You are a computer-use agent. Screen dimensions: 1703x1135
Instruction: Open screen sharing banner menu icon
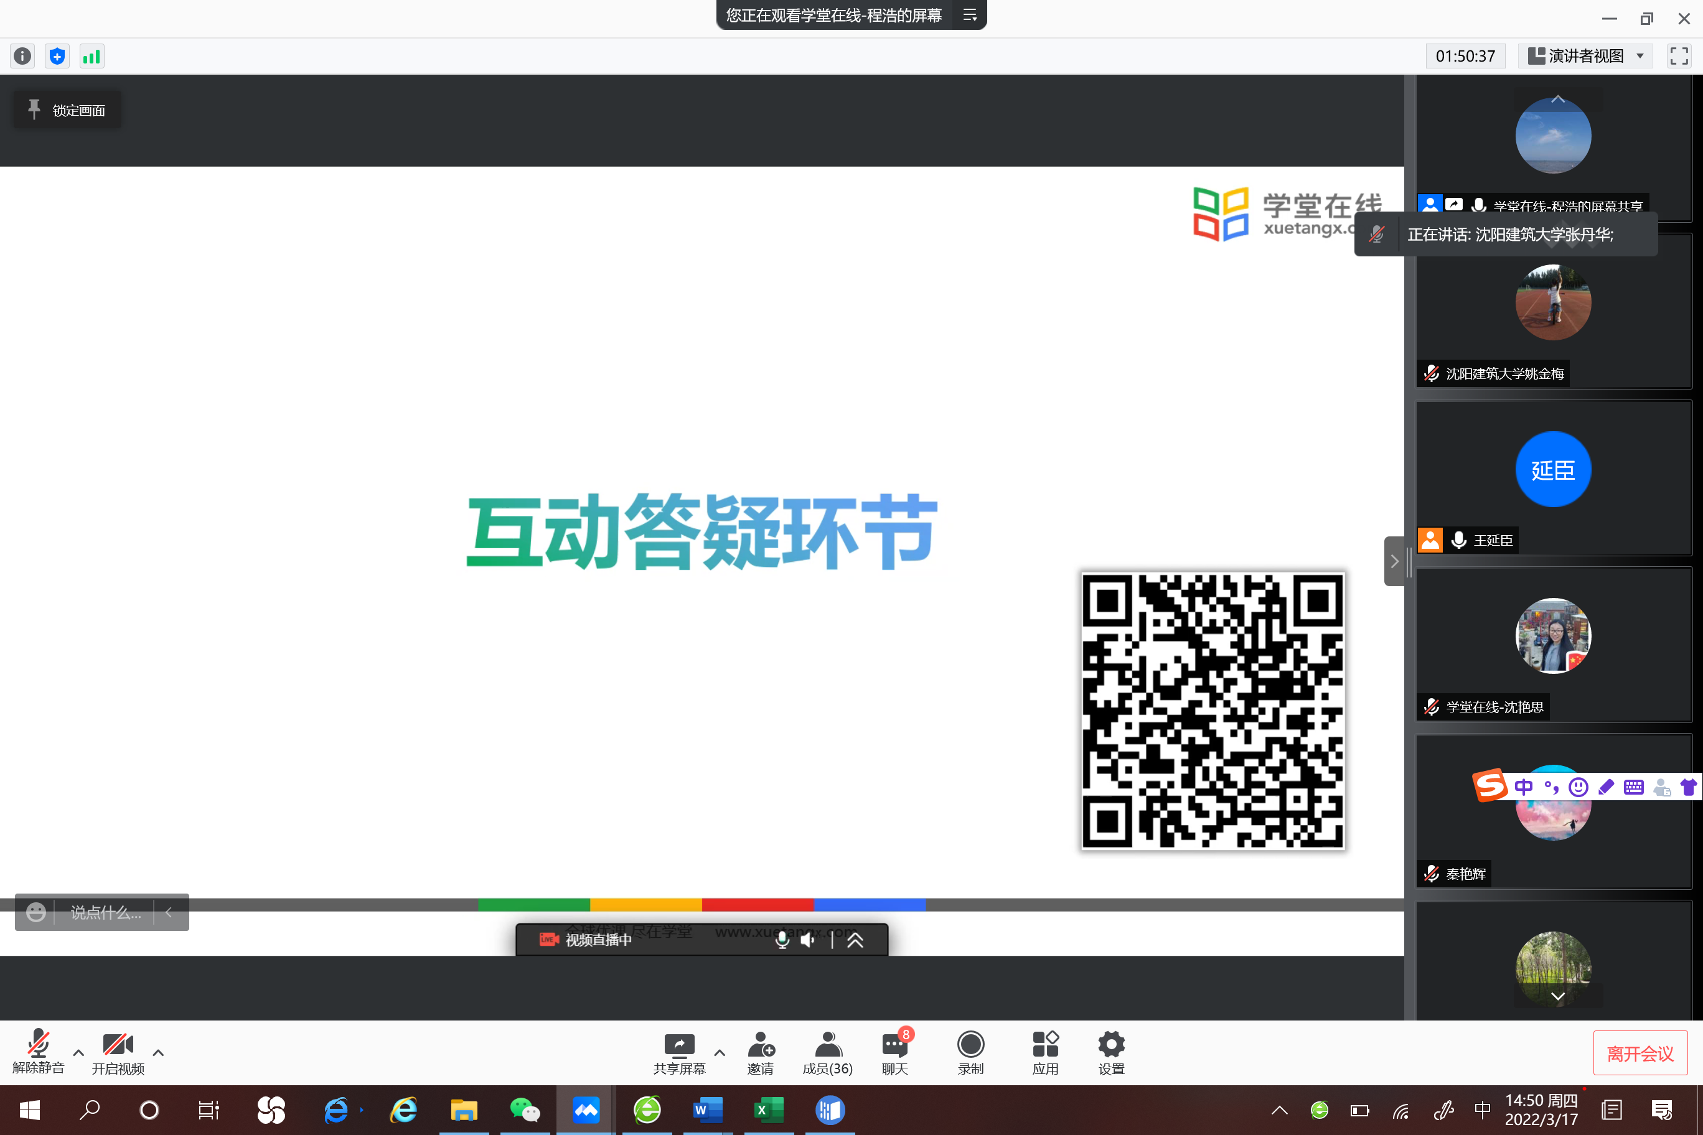970,15
